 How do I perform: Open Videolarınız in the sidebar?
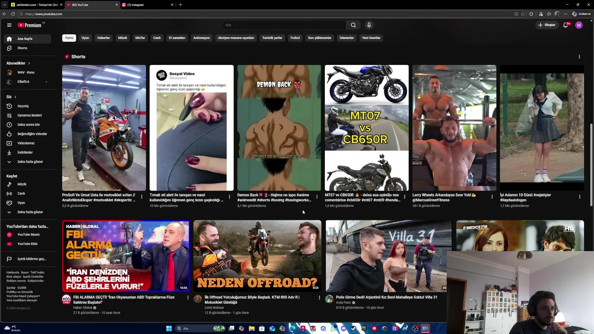[28, 143]
